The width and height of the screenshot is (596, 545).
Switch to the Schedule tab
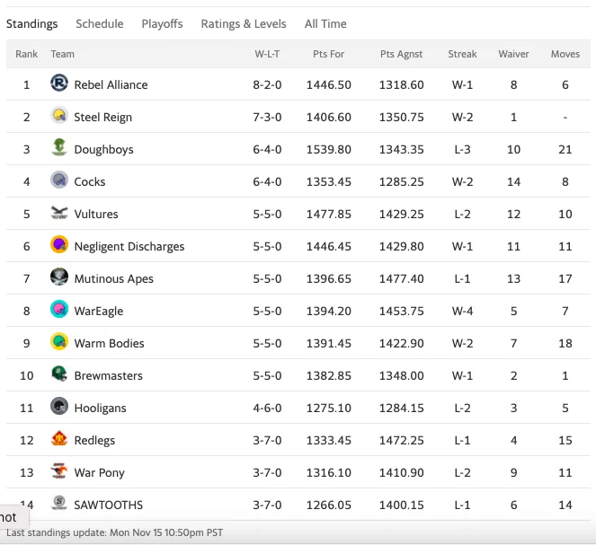click(x=100, y=24)
